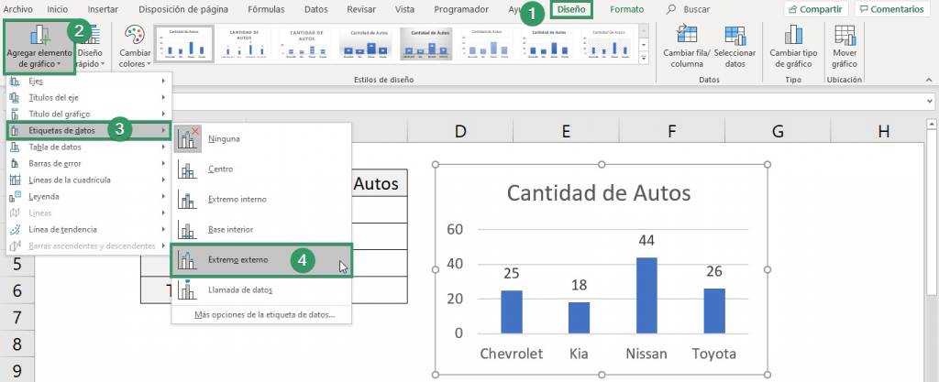Select row 9 header

coord(17,370)
